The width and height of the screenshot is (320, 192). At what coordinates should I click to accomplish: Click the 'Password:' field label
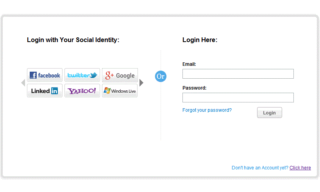(x=194, y=88)
